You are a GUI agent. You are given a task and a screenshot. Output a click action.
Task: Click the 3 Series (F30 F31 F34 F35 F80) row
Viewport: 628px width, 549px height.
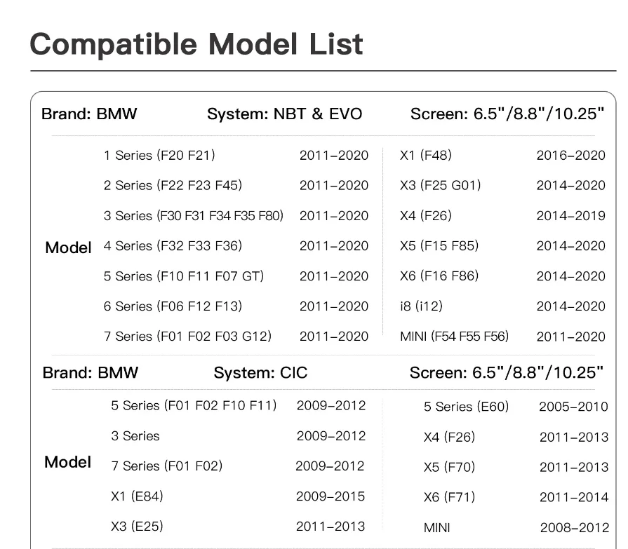[236, 216]
